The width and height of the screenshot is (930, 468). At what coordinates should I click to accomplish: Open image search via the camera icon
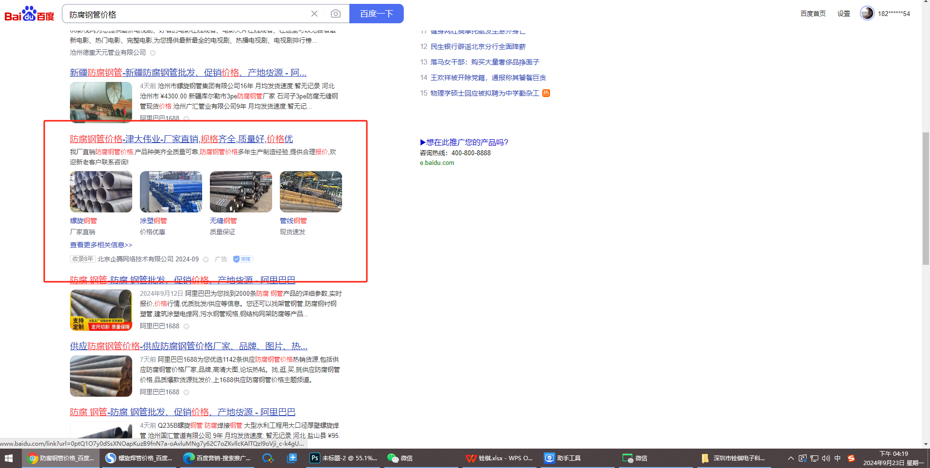(336, 14)
